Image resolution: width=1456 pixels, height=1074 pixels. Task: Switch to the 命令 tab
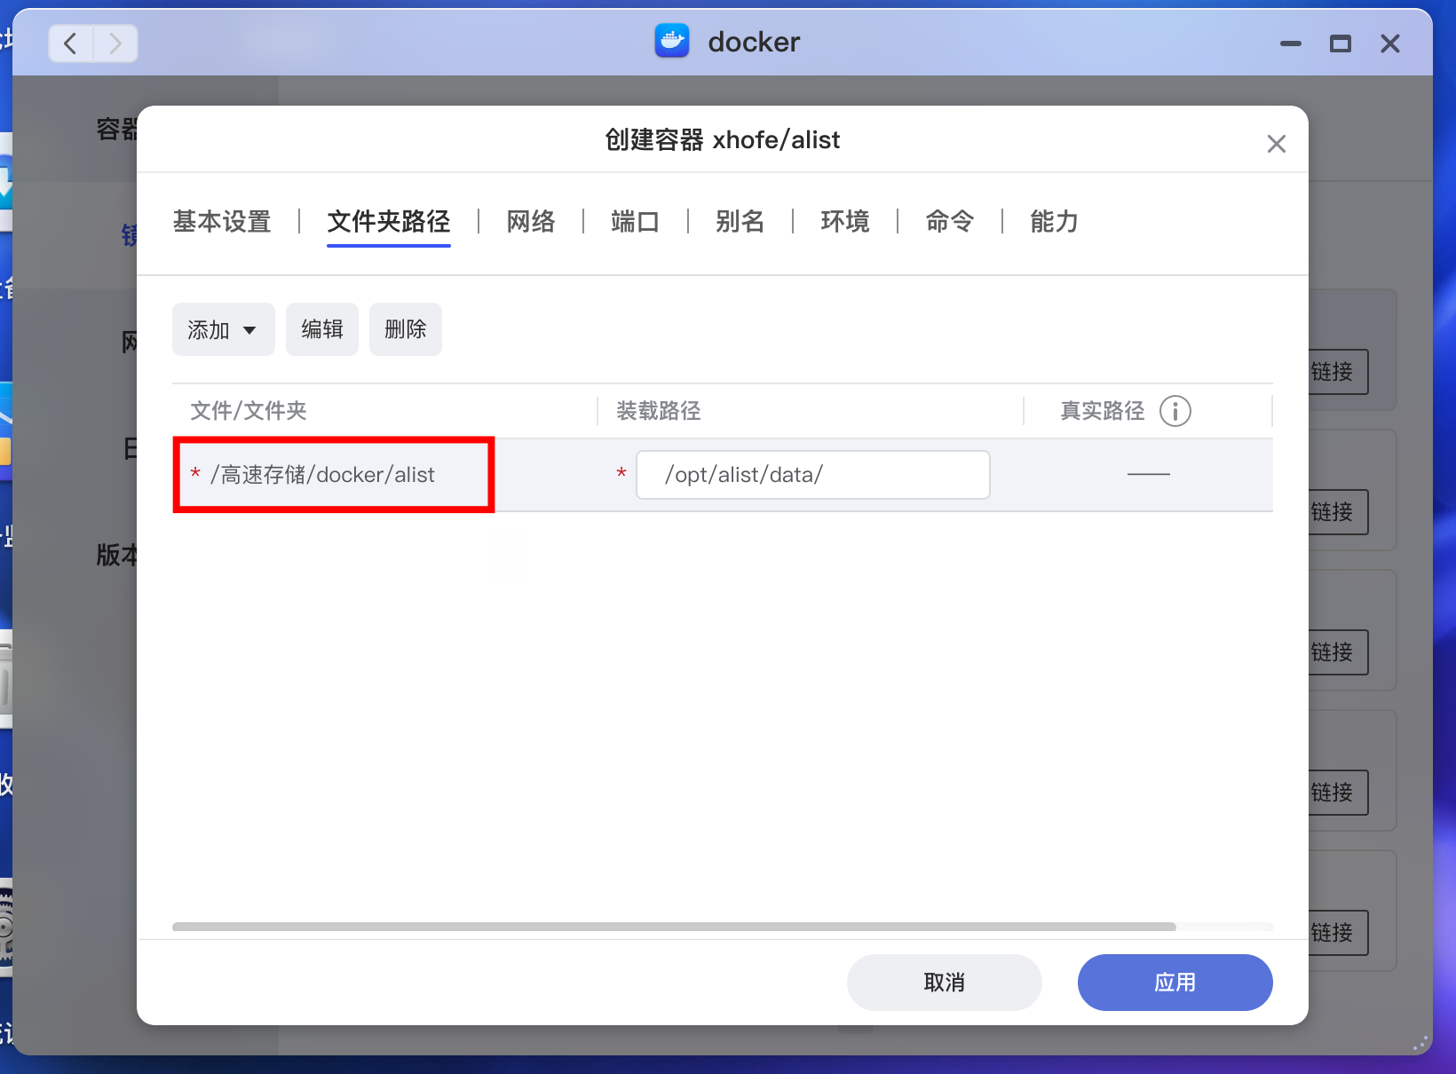pyautogui.click(x=950, y=221)
